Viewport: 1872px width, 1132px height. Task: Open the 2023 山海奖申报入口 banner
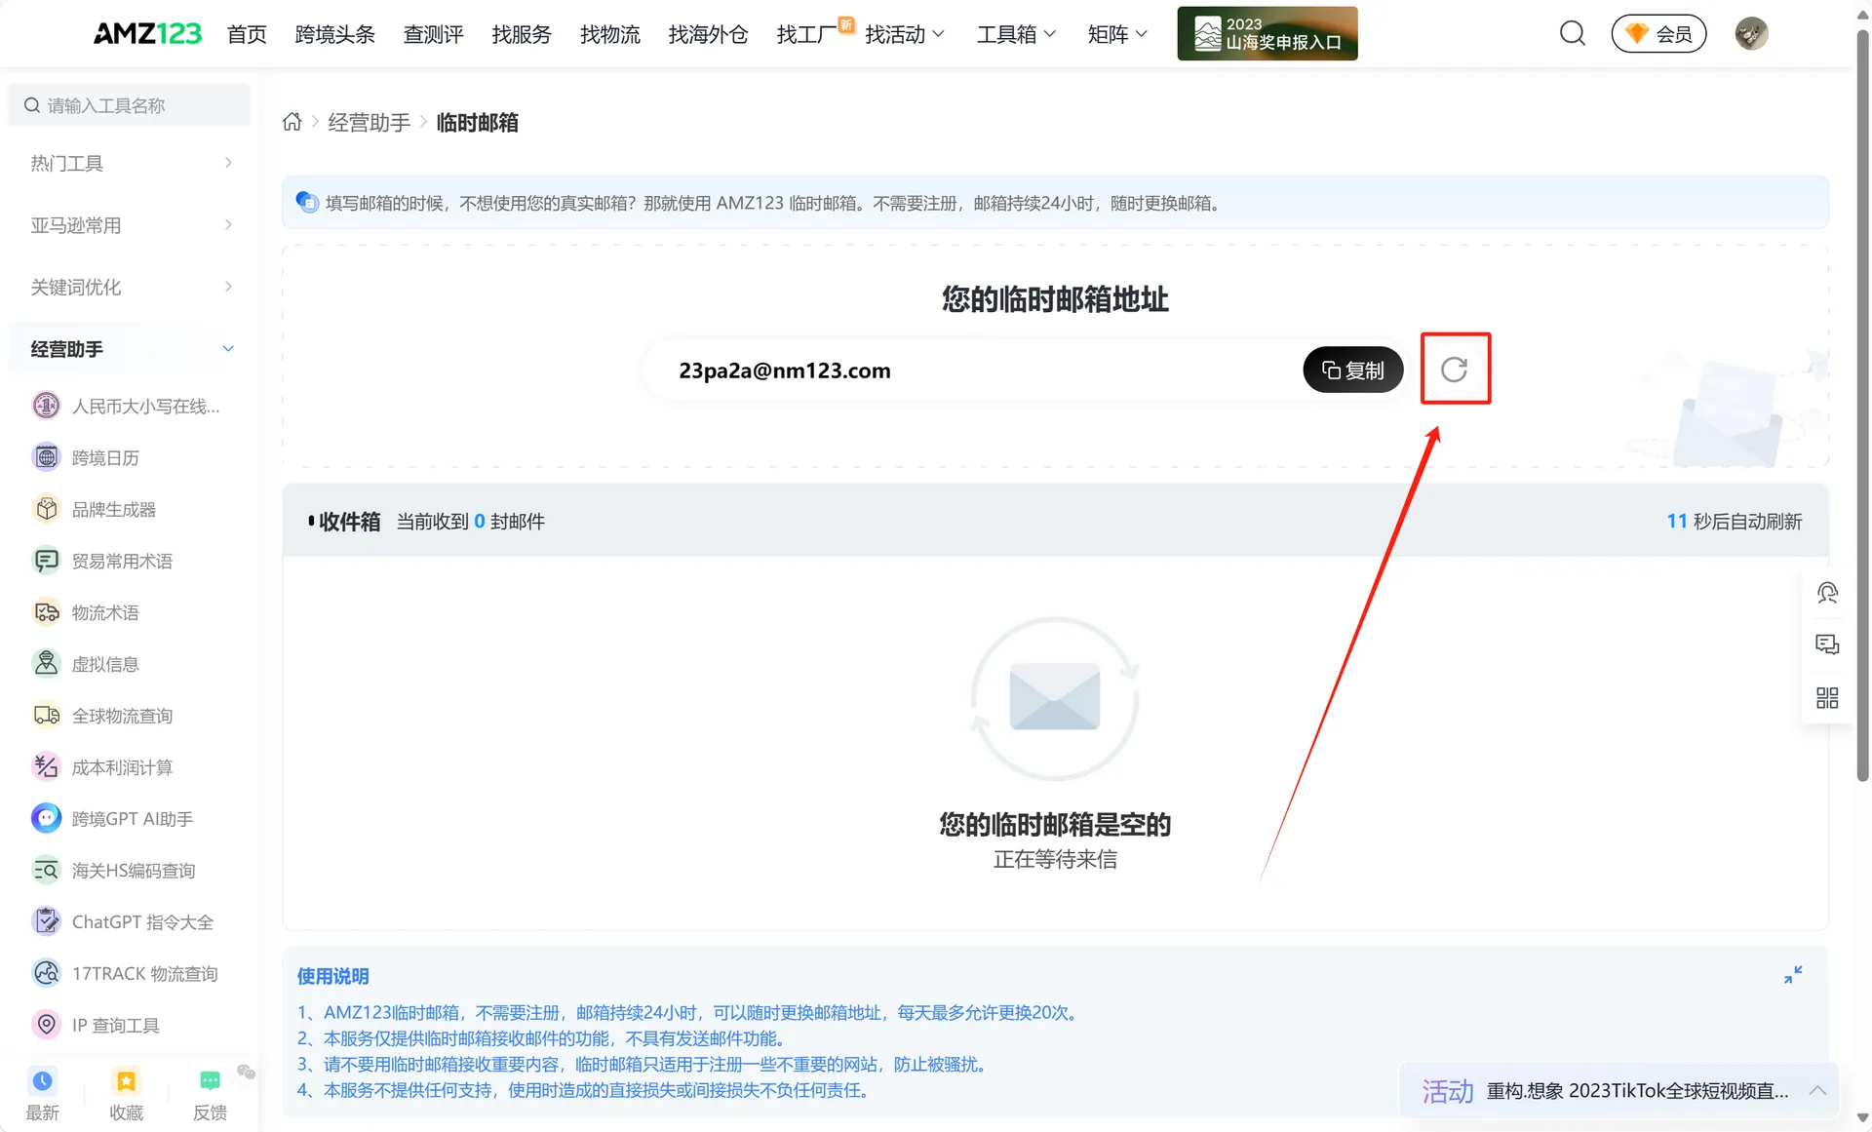pos(1267,34)
